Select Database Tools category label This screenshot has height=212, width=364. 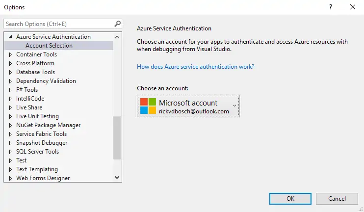(35, 72)
